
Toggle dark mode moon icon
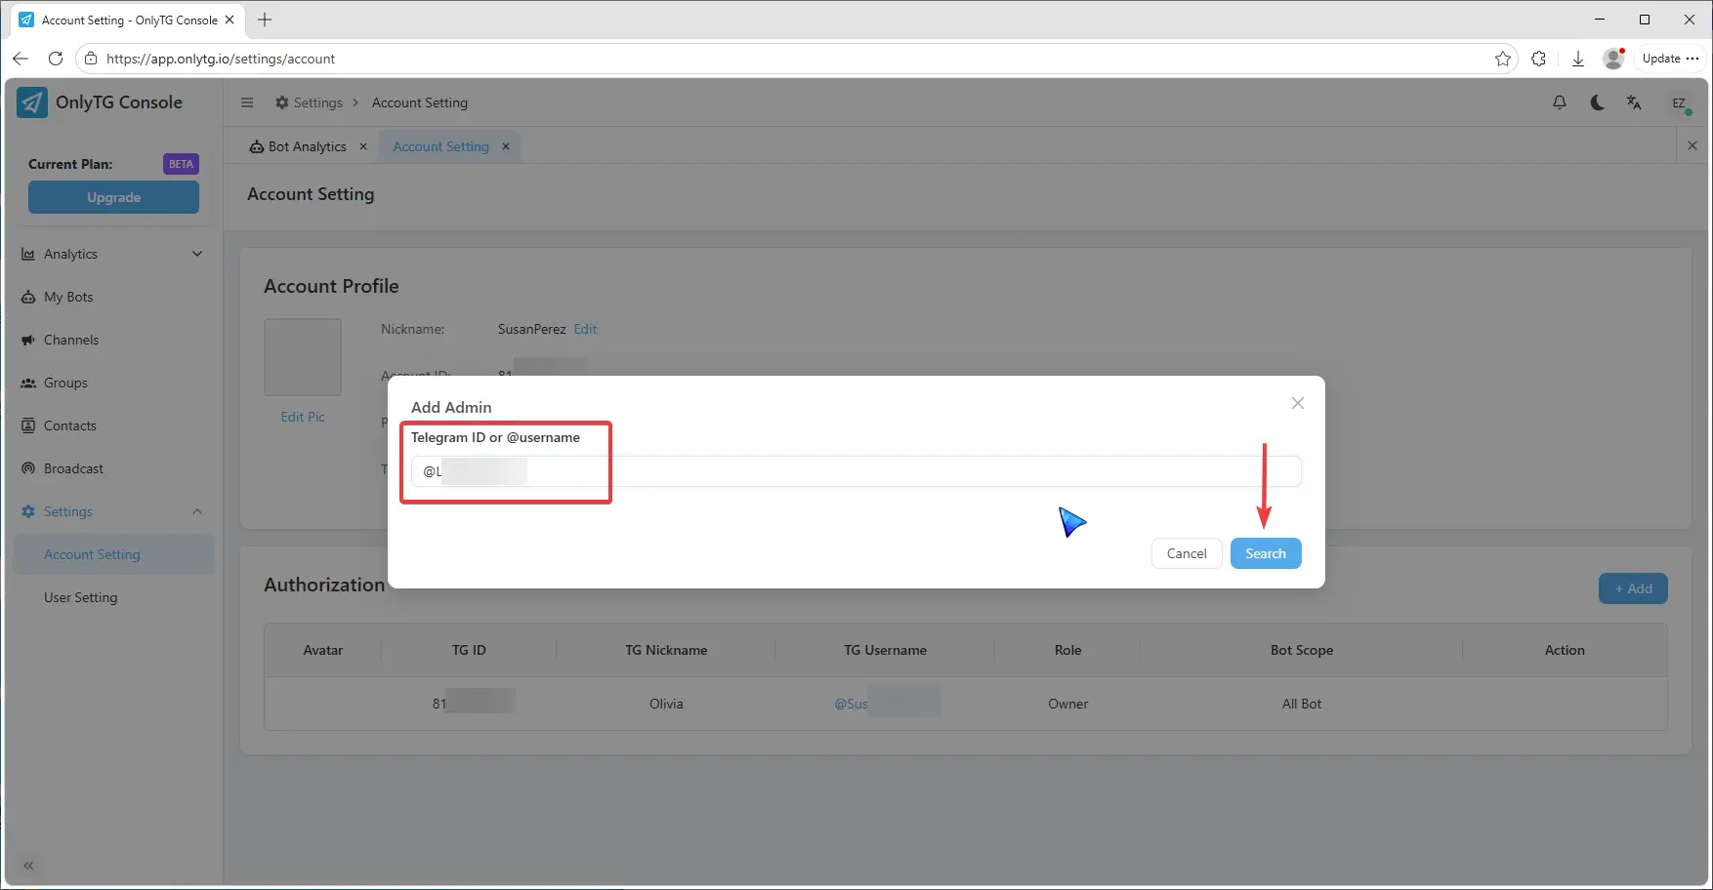click(1597, 102)
